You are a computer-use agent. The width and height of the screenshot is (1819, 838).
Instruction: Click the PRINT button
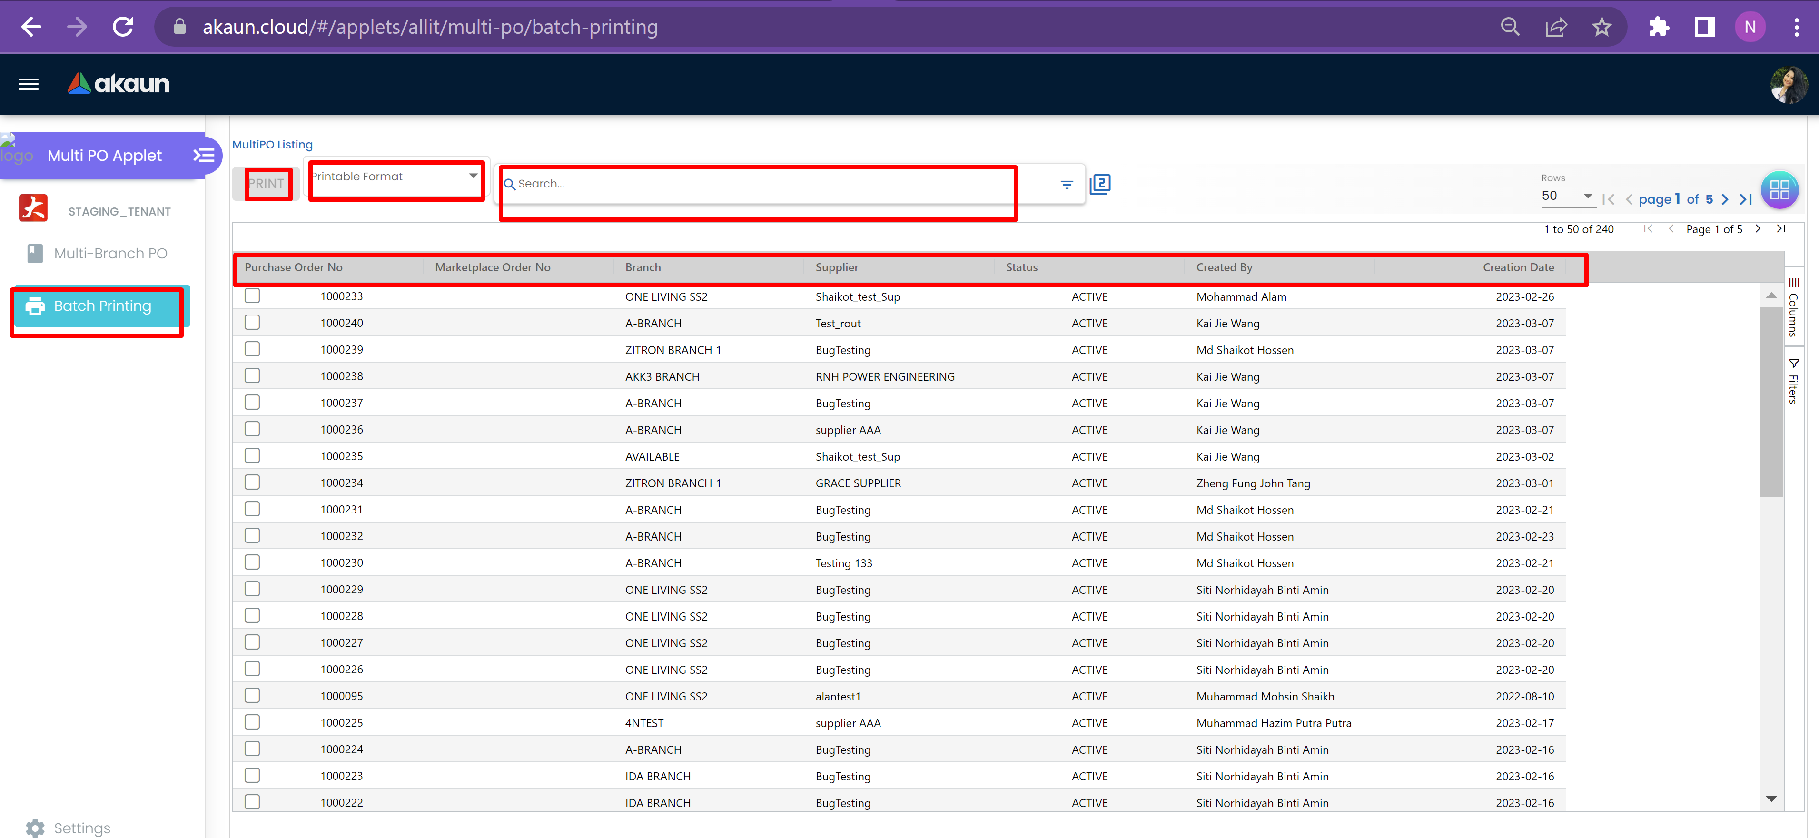[266, 184]
